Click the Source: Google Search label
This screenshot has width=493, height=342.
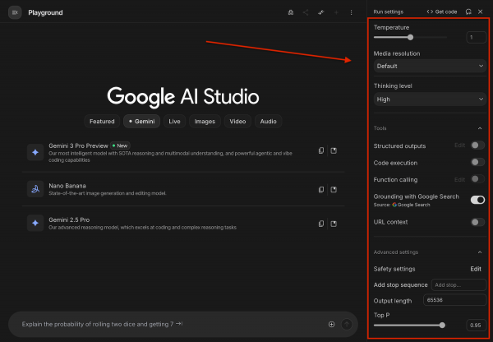[x=402, y=205]
